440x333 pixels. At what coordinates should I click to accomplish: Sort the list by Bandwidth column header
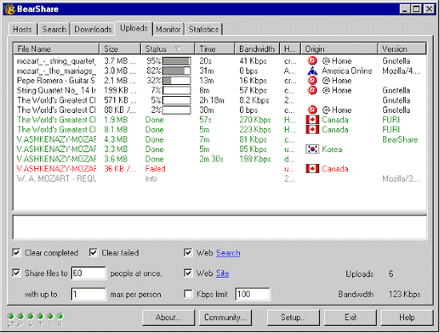tap(257, 49)
